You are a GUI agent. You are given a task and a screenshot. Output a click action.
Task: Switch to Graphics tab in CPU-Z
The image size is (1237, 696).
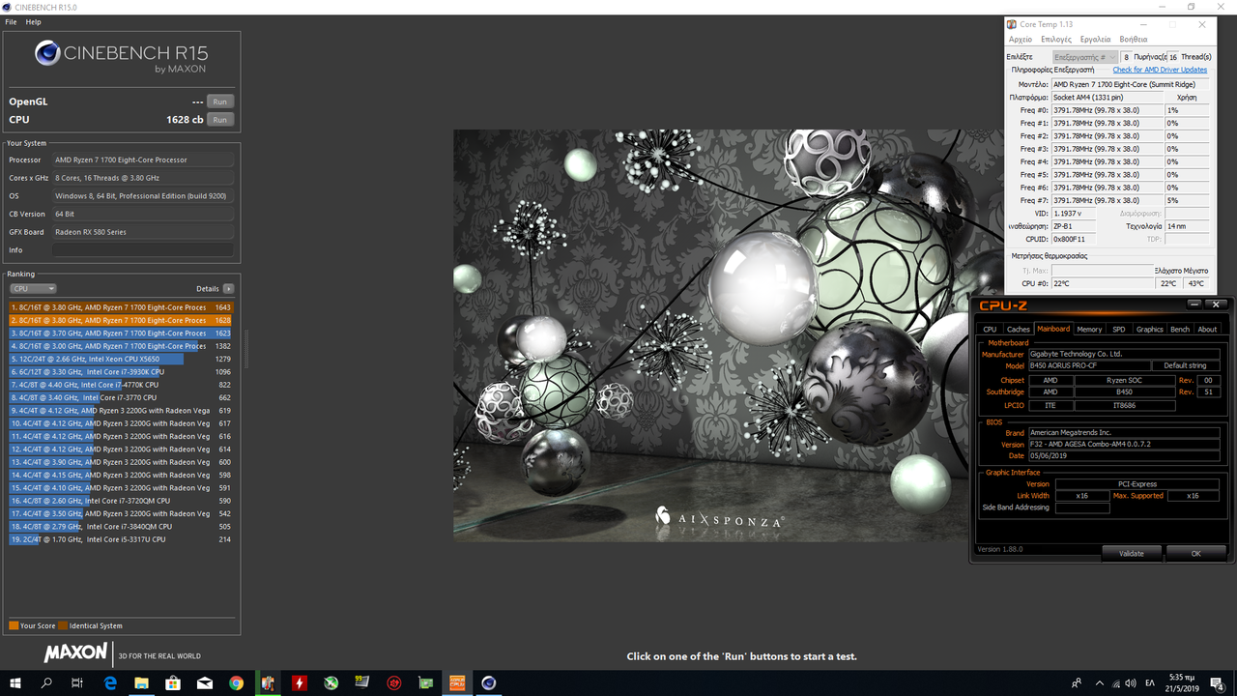tap(1150, 329)
